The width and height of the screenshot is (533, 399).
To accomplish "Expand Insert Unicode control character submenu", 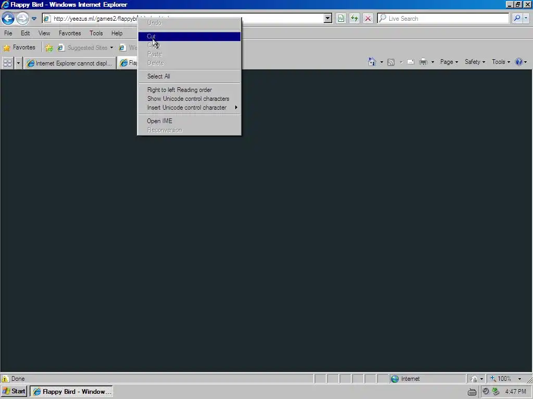I will pos(189,108).
